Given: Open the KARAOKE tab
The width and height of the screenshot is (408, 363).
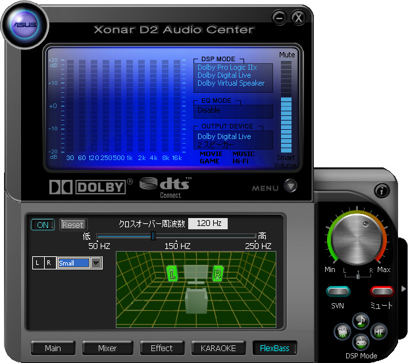Looking at the screenshot, I should pos(218,348).
